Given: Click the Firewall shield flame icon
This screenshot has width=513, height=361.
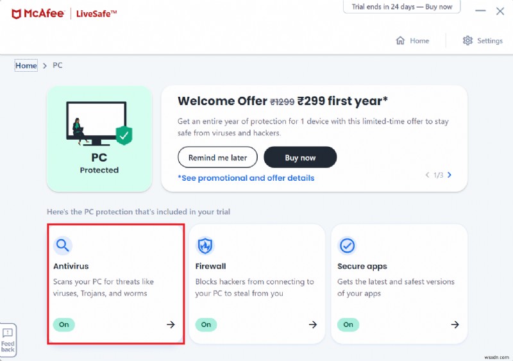Looking at the screenshot, I should coord(205,245).
